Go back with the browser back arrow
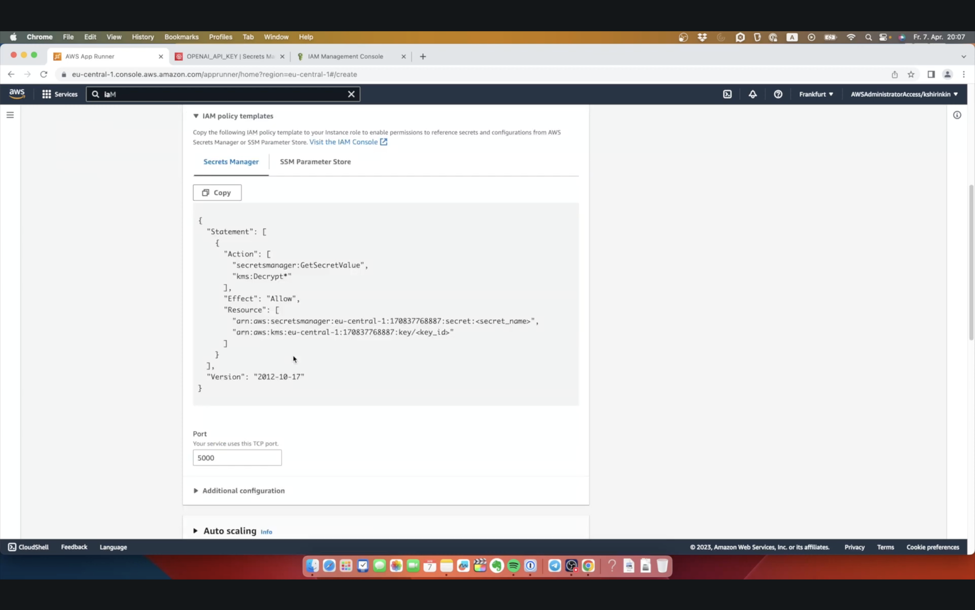The height and width of the screenshot is (610, 975). click(11, 74)
